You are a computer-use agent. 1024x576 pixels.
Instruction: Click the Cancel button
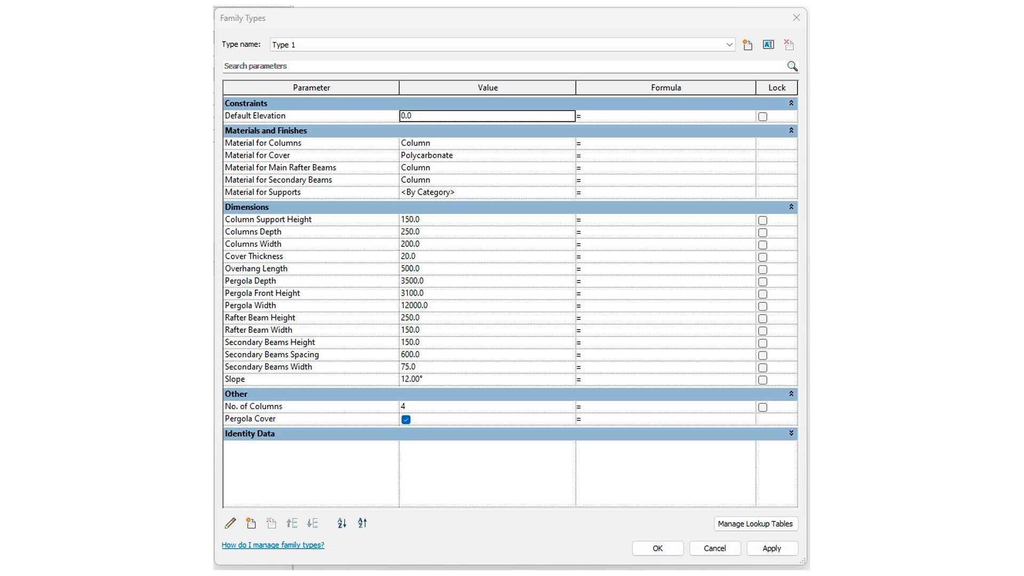coord(715,548)
